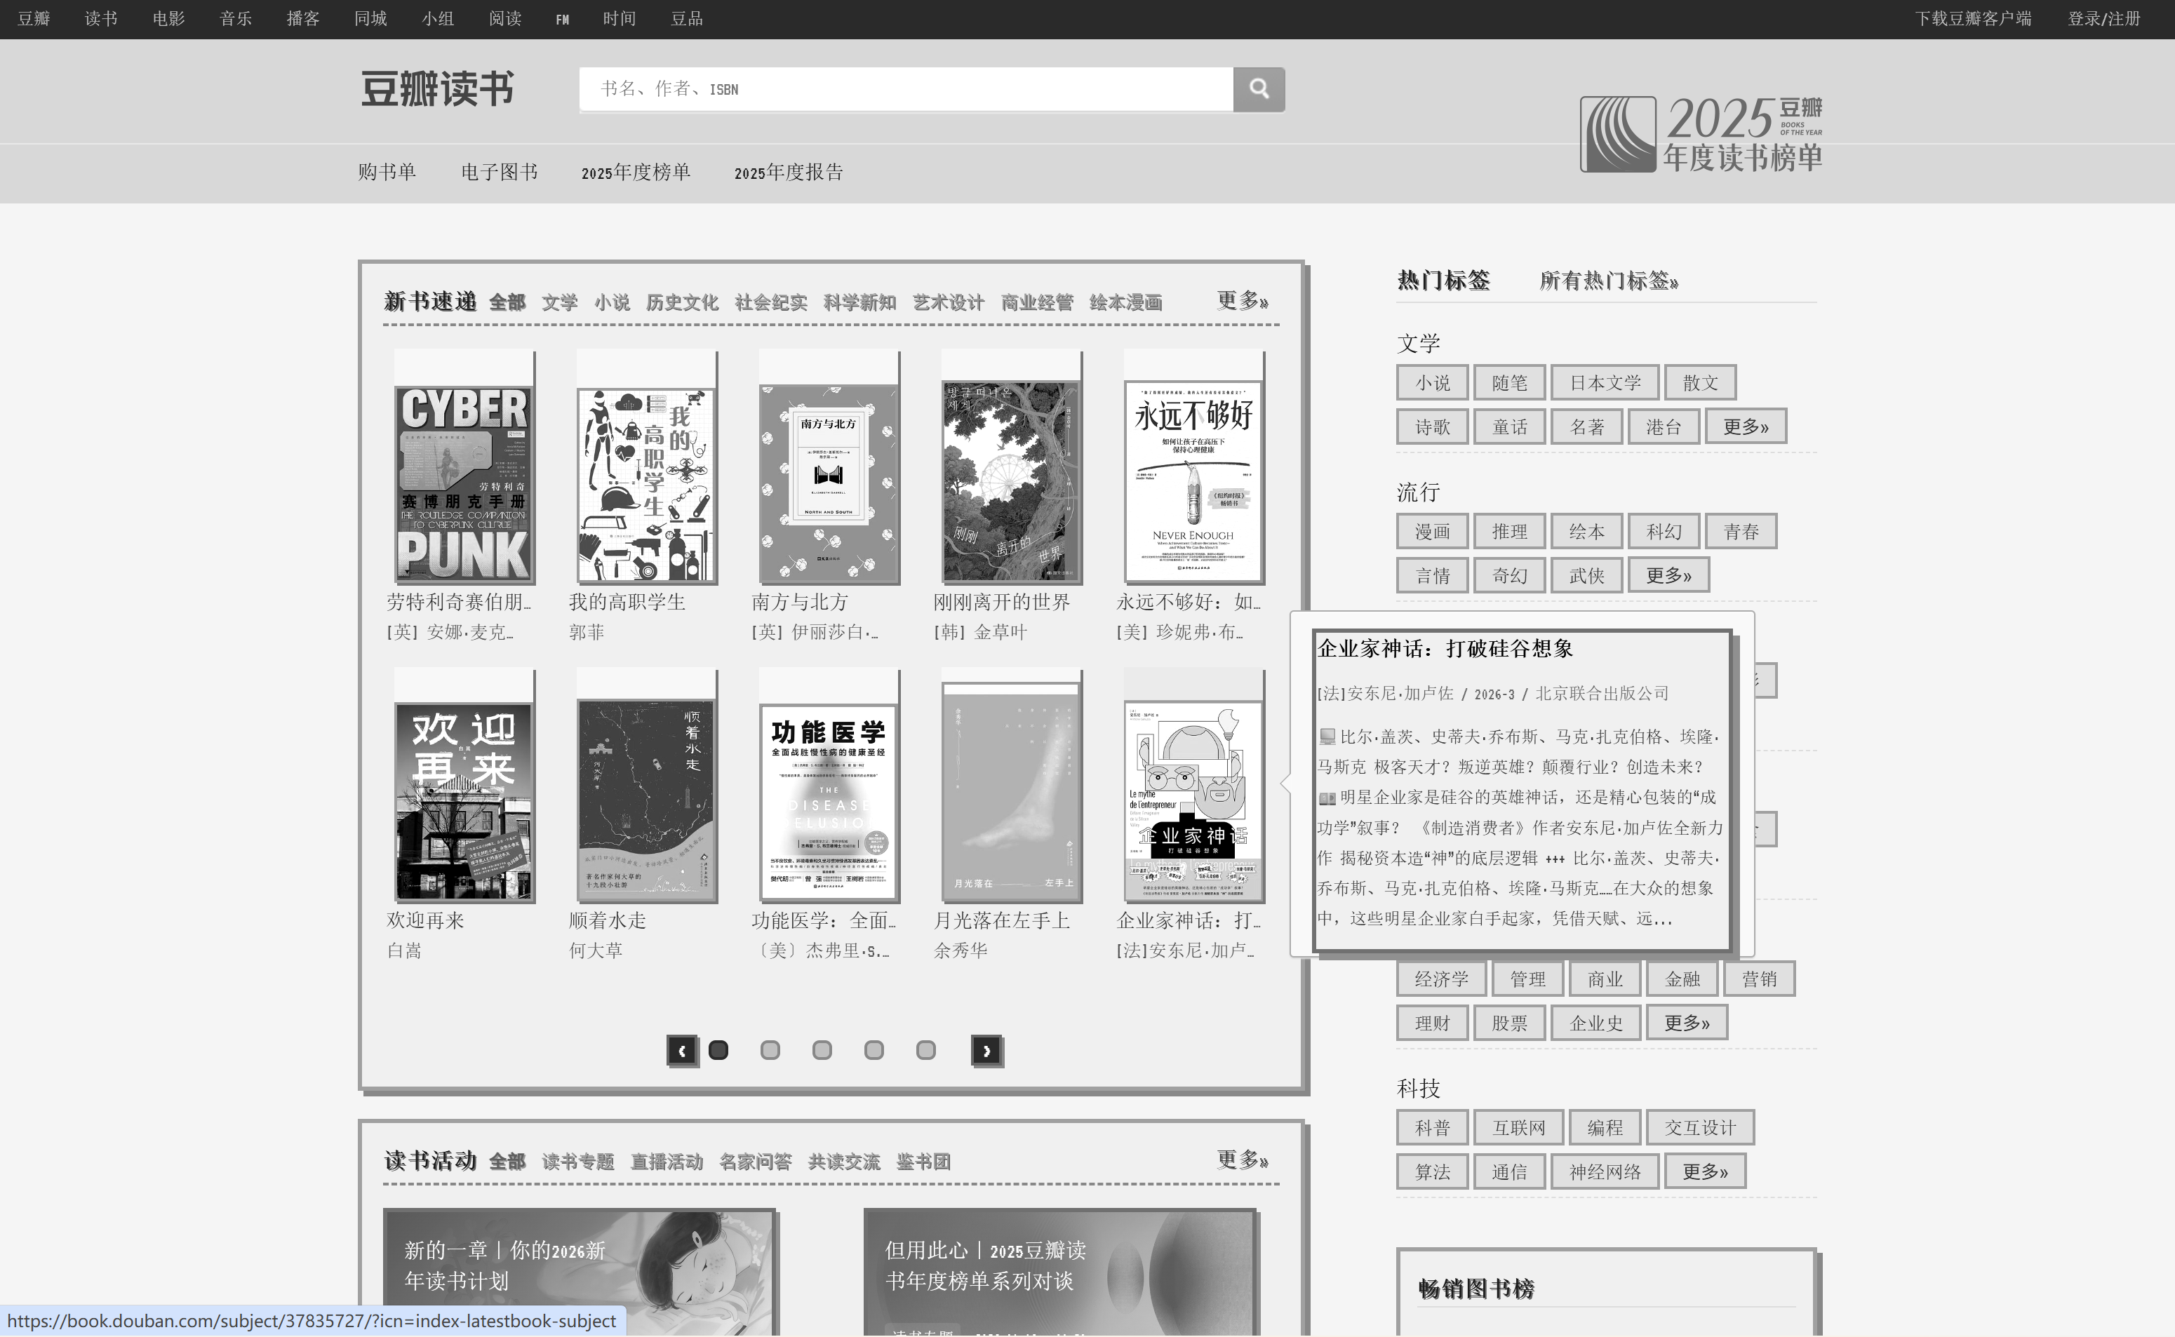Open the 2025年度报告 page

click(x=788, y=173)
